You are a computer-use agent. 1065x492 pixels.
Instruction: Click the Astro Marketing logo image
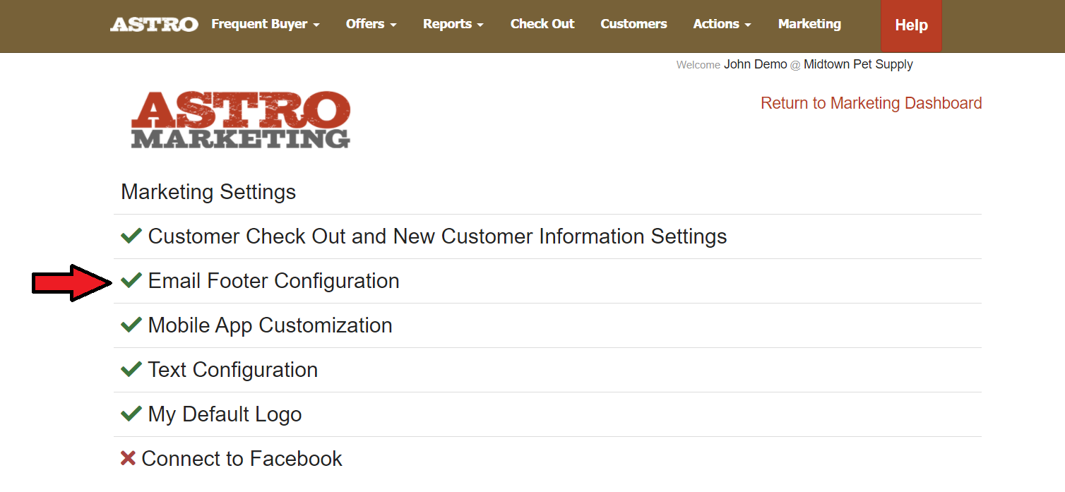(x=241, y=119)
